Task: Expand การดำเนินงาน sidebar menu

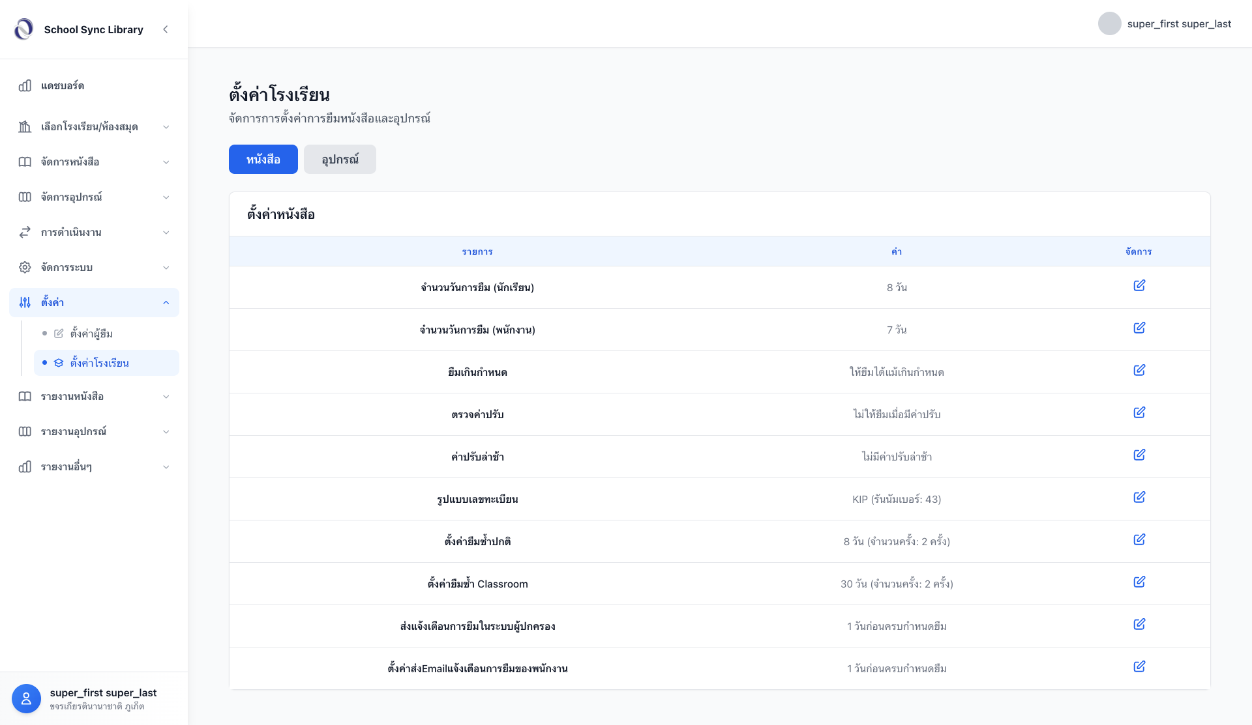Action: coord(94,232)
